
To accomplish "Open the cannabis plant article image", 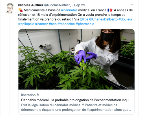I will [x=76, y=59].
